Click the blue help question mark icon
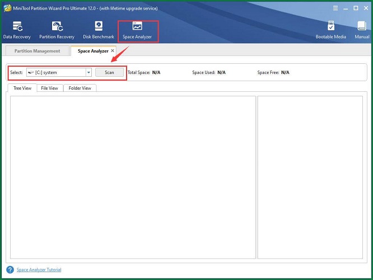This screenshot has height=280, width=373. tap(10, 269)
